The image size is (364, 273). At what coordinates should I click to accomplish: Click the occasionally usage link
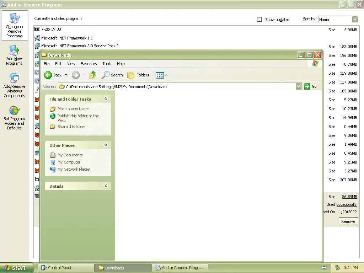pos(346,204)
